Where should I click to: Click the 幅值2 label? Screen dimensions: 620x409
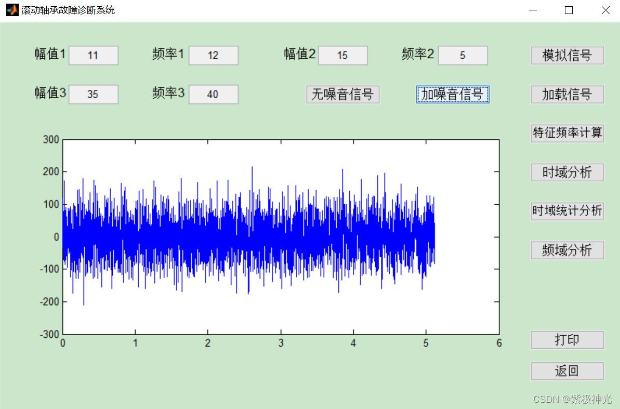[x=300, y=54]
